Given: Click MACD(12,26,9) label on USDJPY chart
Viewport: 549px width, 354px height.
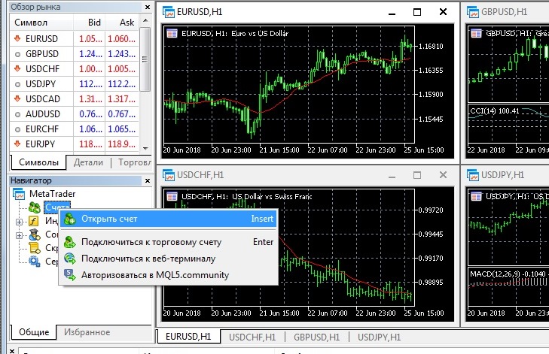Looking at the screenshot, I should 508,274.
